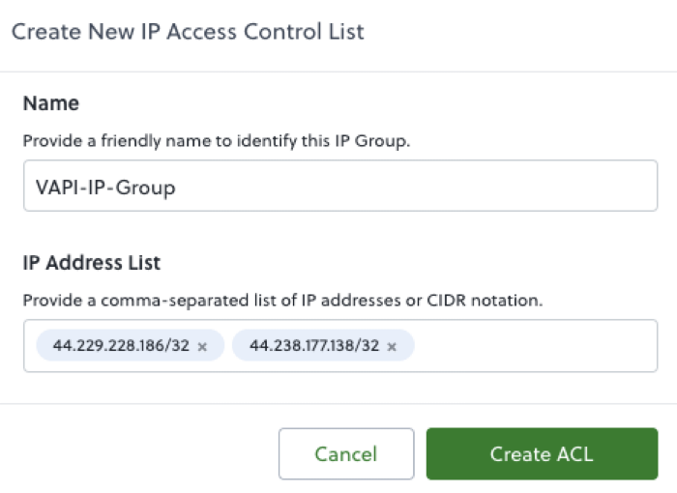Focus the Name input field
This screenshot has height=493, width=677.
(339, 186)
